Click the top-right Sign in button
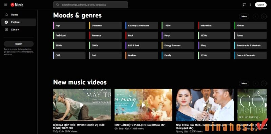 [x=260, y=5]
